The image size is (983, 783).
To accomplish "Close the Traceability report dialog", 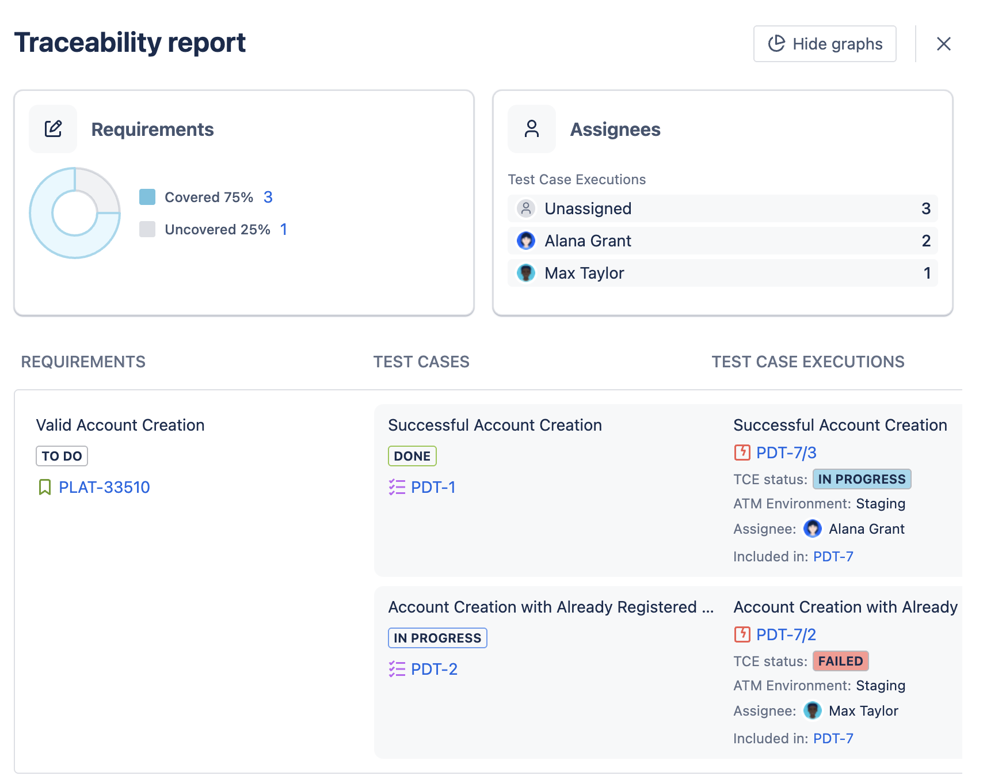I will [x=943, y=44].
